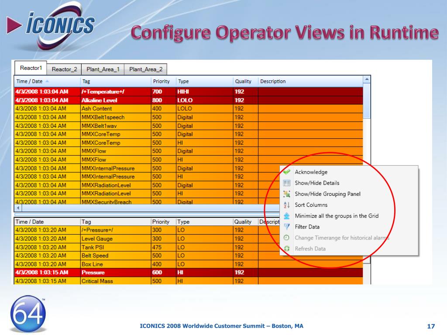Select MMXFlow row with Digital type
Image resolution: width=447 pixels, height=335 pixels.
189,151
